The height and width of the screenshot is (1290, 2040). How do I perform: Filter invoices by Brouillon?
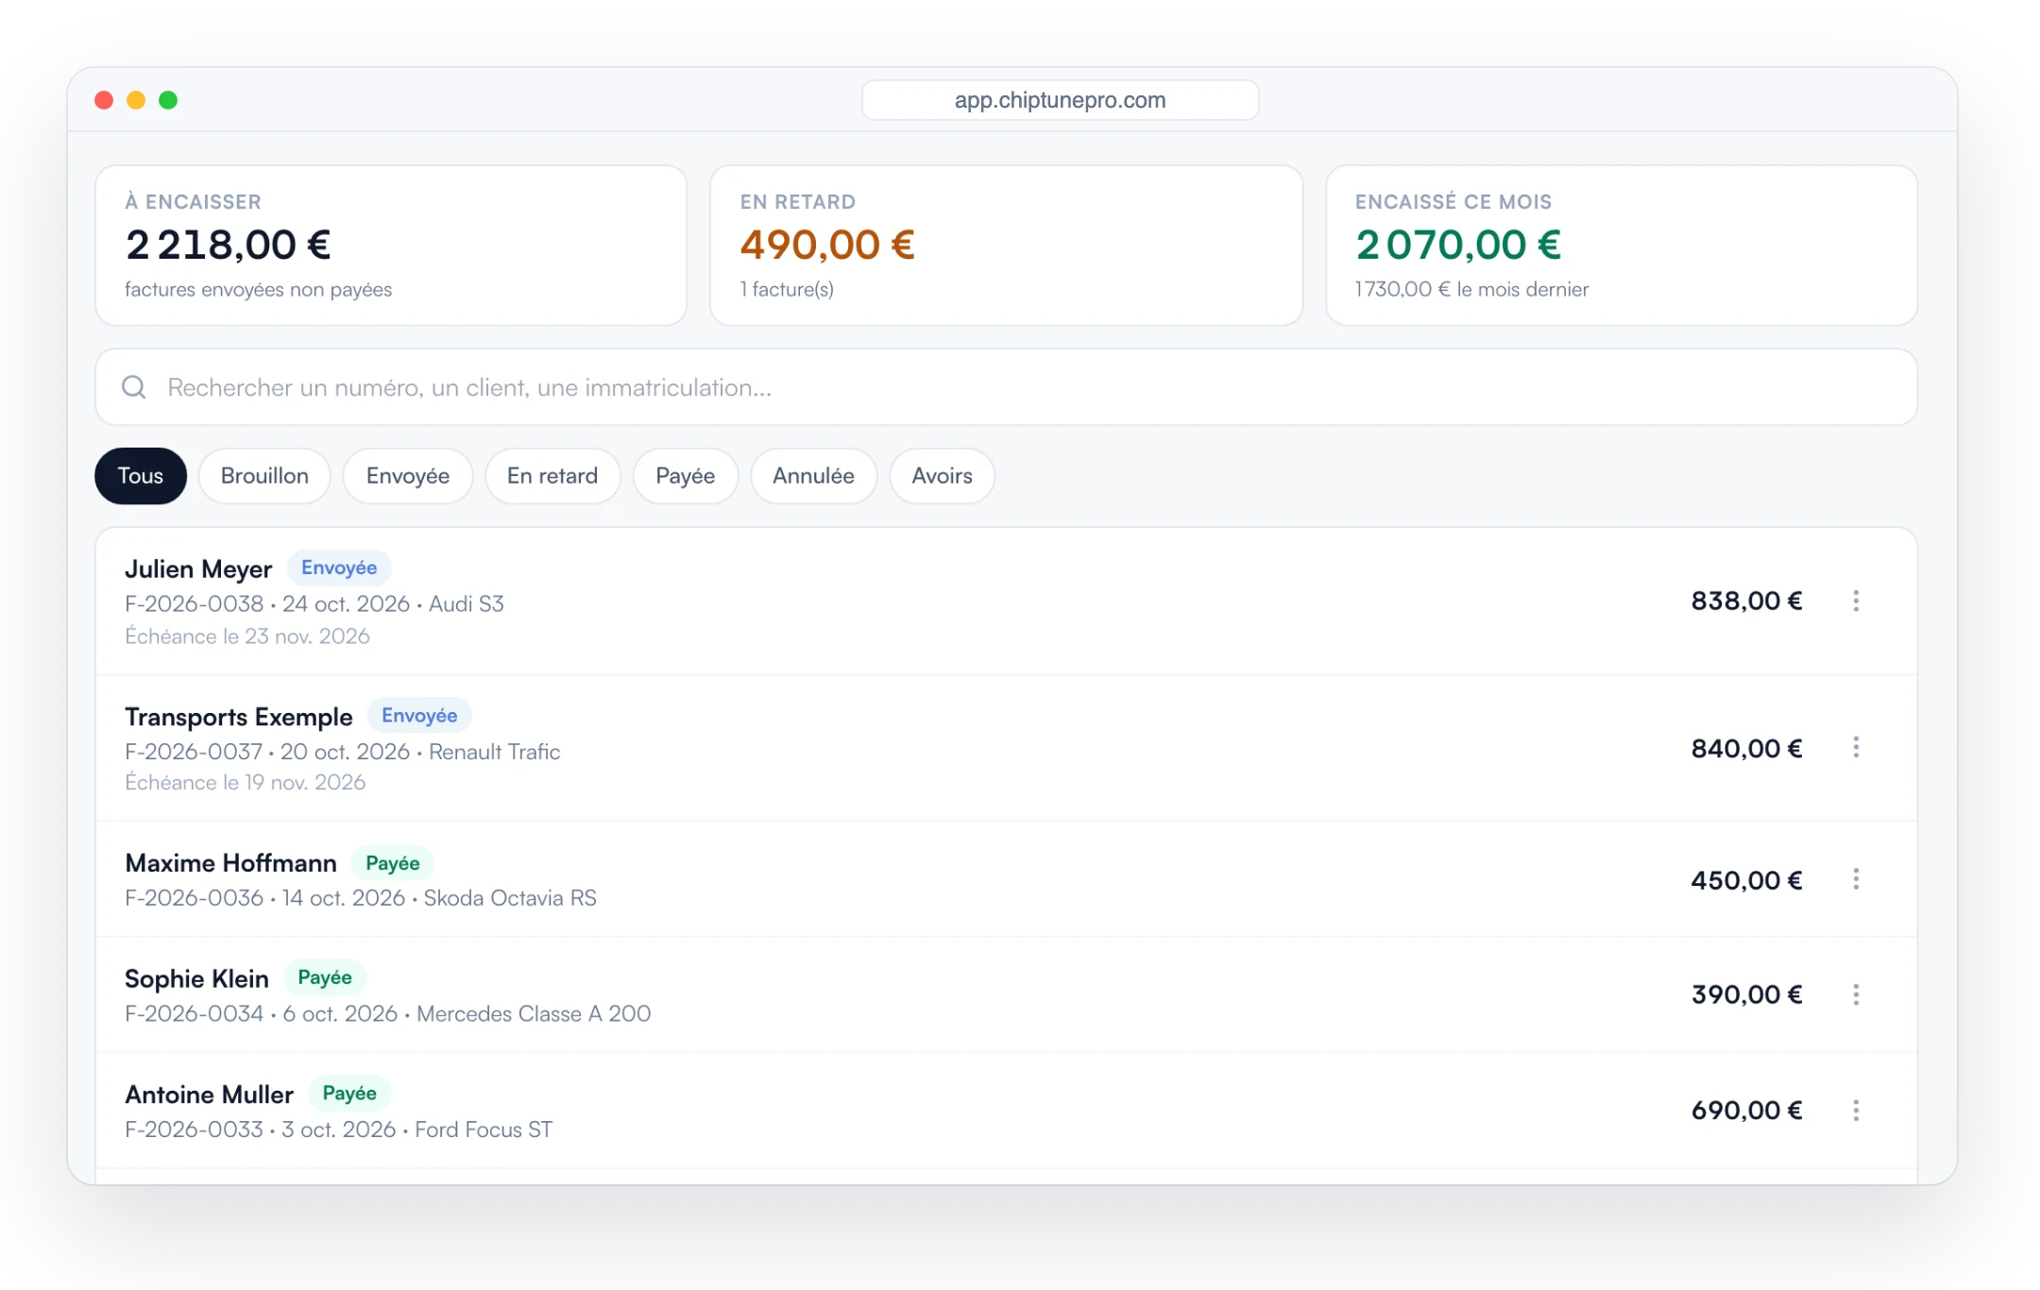tap(264, 476)
